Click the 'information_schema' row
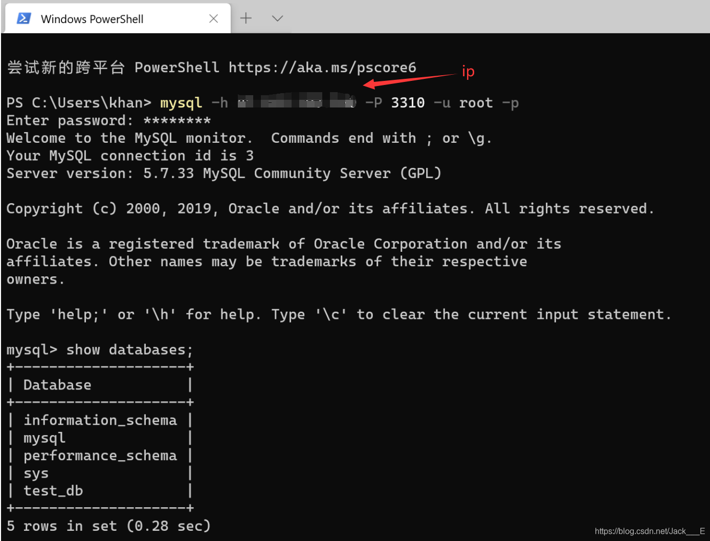Image resolution: width=710 pixels, height=541 pixels. tap(100, 420)
